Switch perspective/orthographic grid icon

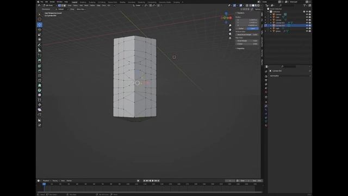point(230,38)
